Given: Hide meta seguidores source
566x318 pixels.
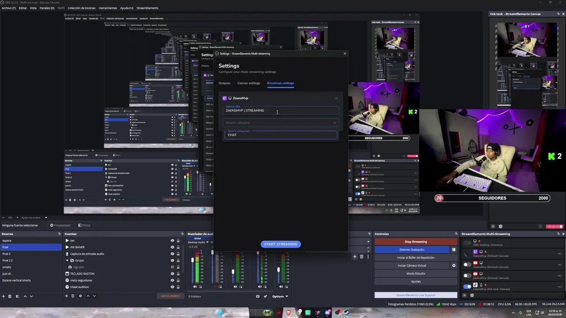Looking at the screenshot, I should pos(172,280).
